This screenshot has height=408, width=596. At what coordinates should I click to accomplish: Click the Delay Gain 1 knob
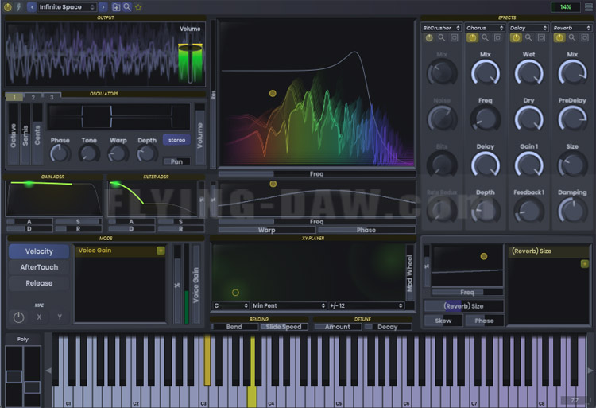click(528, 165)
